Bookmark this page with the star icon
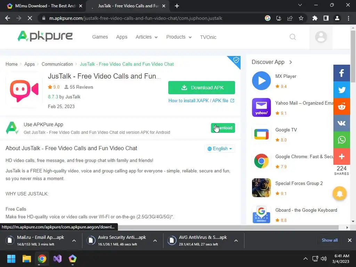This screenshot has height=267, width=356. pyautogui.click(x=301, y=18)
